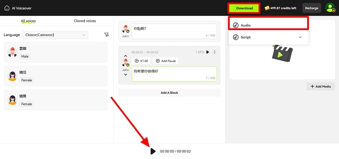This screenshot has width=339, height=159.
Task: Switch to the All voices tab
Action: tap(28, 21)
